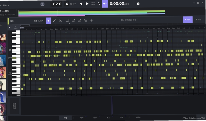Click the 收起 collapse editor button
Image resolution: width=206 pixels, height=121 pixels.
(199, 19)
